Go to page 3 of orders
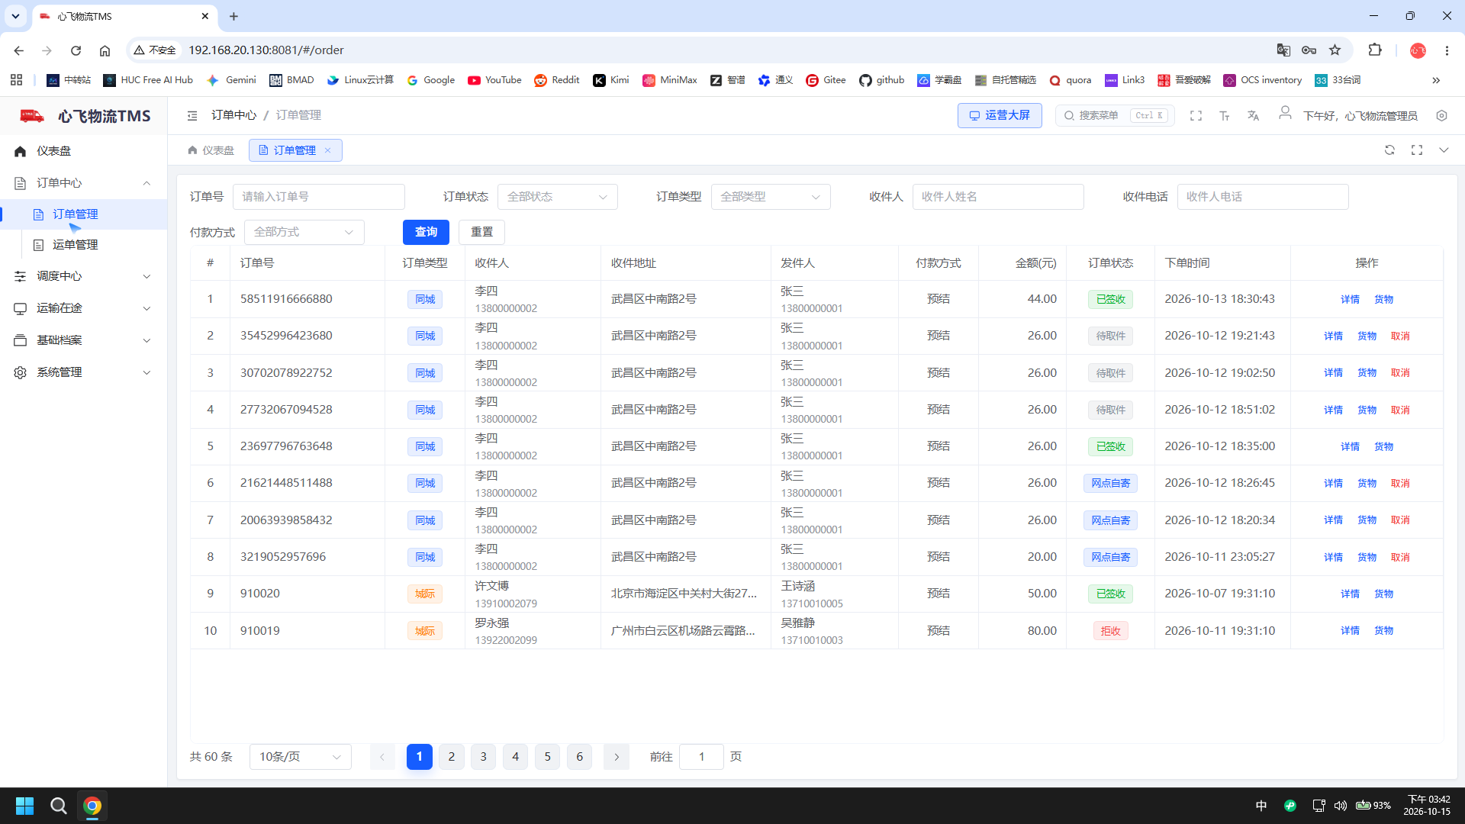The width and height of the screenshot is (1465, 824). 483,757
